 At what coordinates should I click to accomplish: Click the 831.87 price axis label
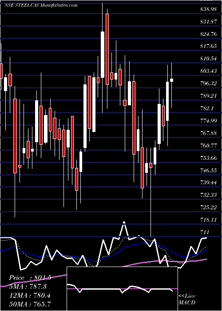pyautogui.click(x=208, y=22)
